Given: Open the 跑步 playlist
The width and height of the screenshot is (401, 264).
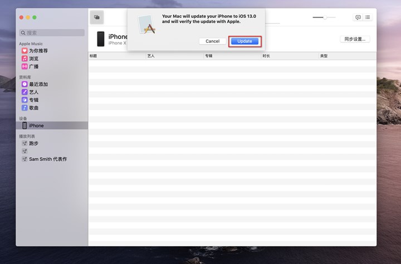Looking at the screenshot, I should [x=34, y=143].
